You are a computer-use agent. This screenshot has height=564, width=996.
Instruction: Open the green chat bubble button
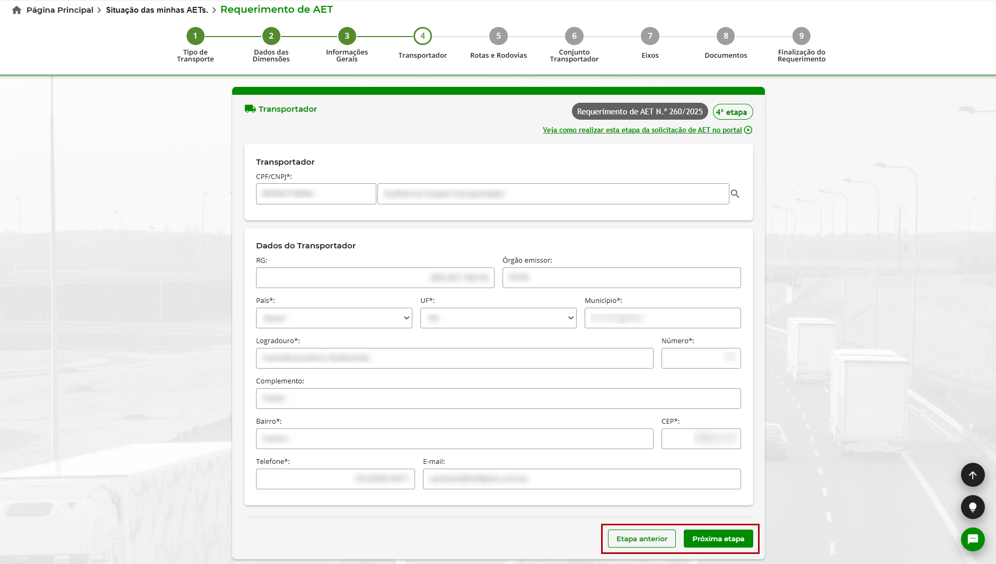pyautogui.click(x=973, y=539)
